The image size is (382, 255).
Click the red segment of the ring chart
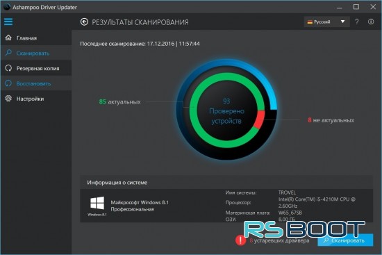point(260,119)
